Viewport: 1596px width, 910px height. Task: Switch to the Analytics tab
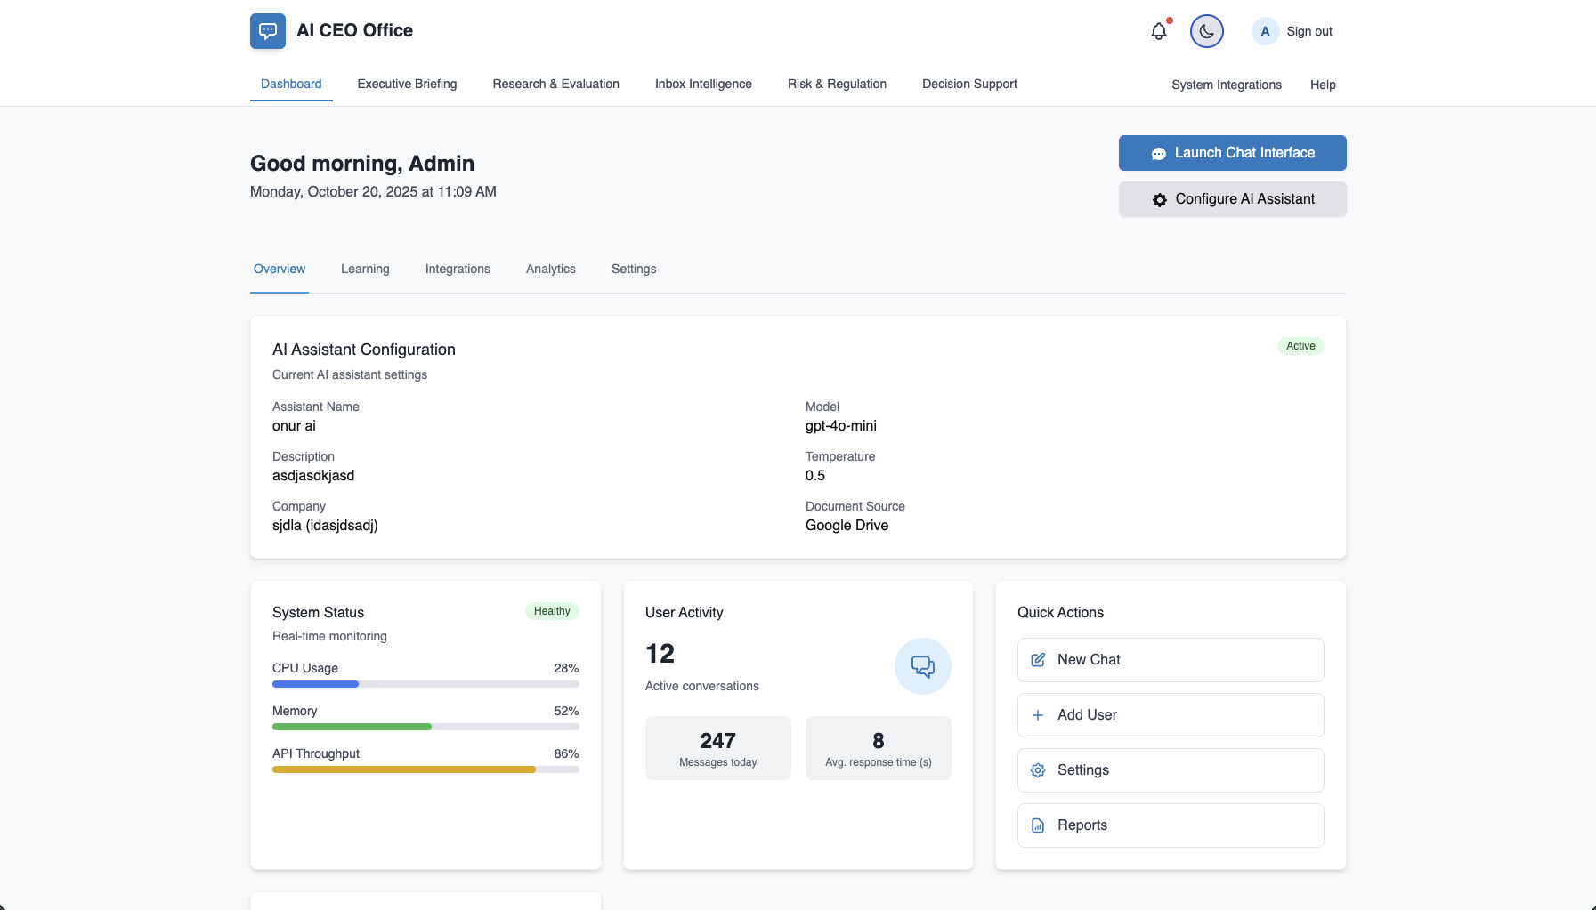(550, 269)
